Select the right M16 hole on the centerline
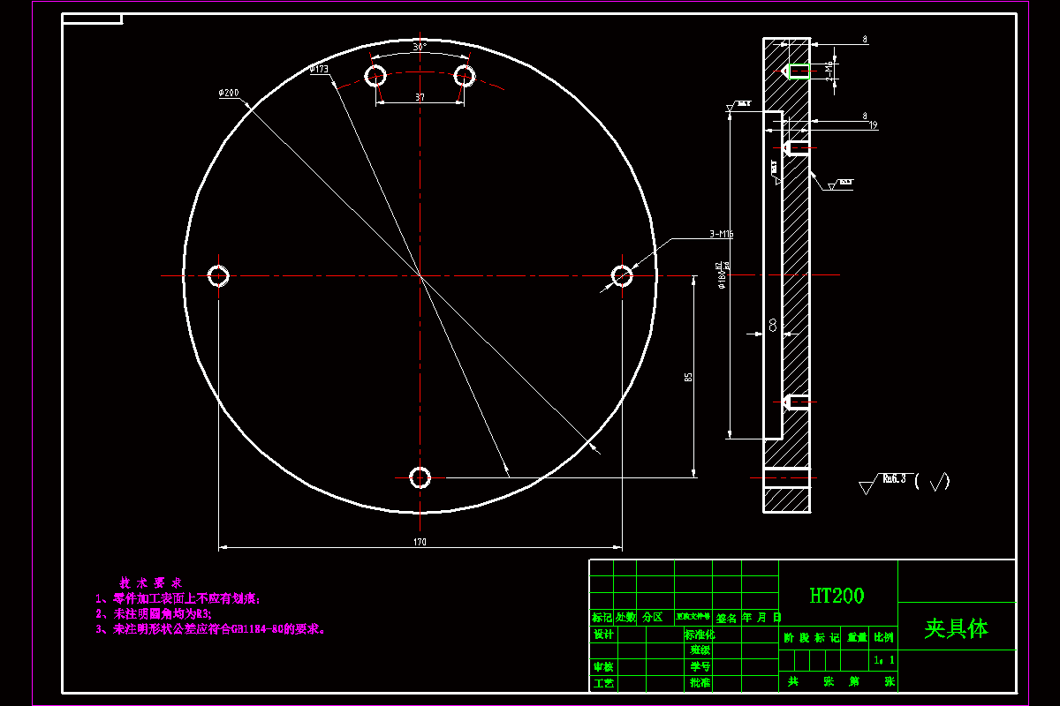The height and width of the screenshot is (706, 1060). pos(623,275)
